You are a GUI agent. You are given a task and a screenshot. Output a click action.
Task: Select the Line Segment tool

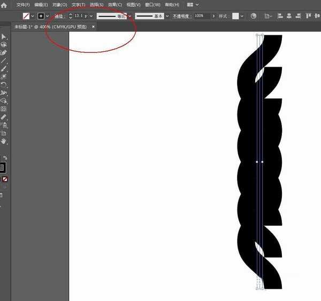click(x=3, y=61)
